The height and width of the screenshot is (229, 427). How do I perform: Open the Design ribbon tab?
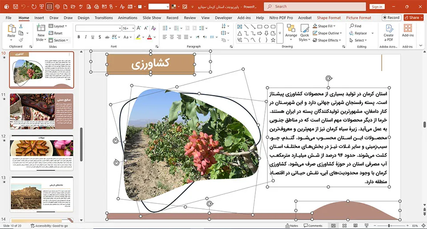[x=83, y=18]
